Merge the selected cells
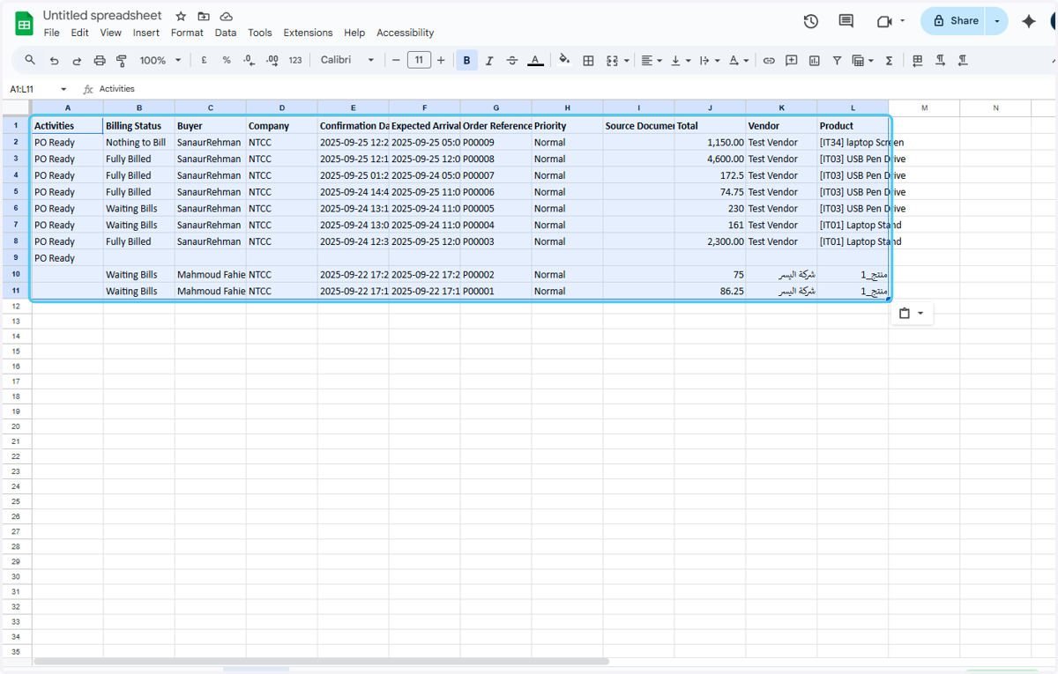Image resolution: width=1058 pixels, height=674 pixels. (x=613, y=61)
